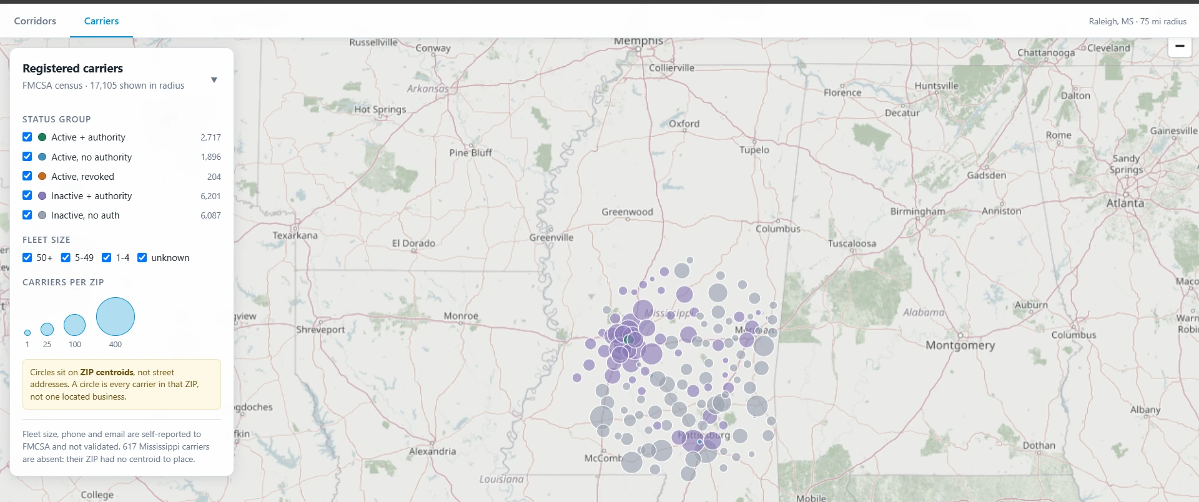Click the green Active + authority color dot
Screen dimensions: 1199x502
point(42,137)
